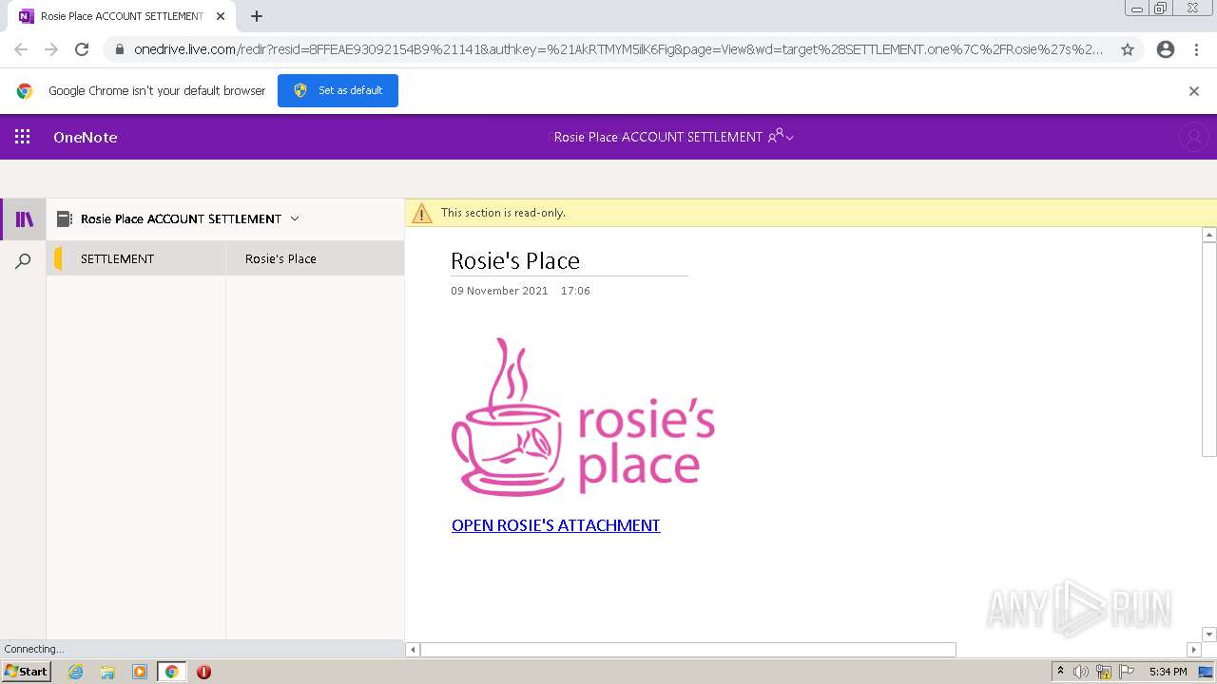Open the red security app taskbar icon
This screenshot has height=684, width=1217.
tap(203, 672)
